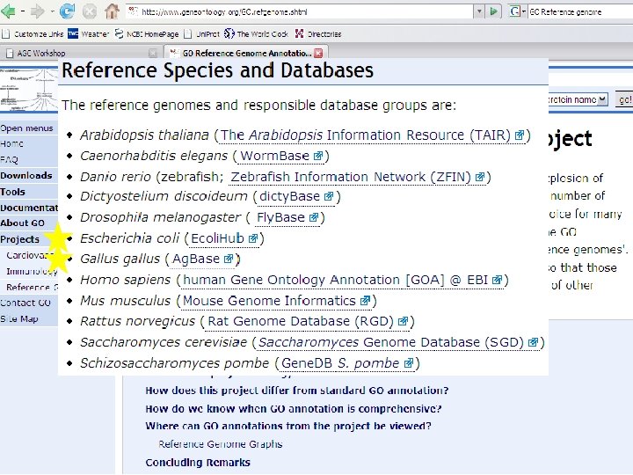Click external link icon after AgBase

click(229, 259)
